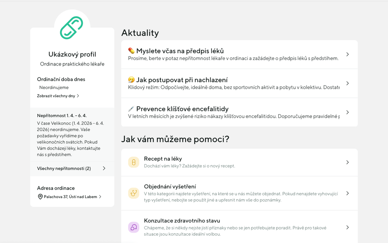Click the pill icon beside Recept na léky

133,162
